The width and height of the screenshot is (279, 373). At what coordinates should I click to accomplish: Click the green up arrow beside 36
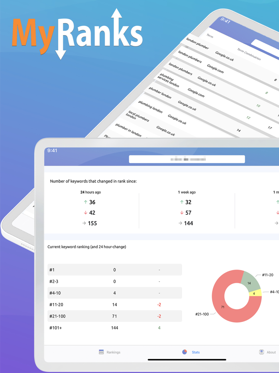point(85,202)
